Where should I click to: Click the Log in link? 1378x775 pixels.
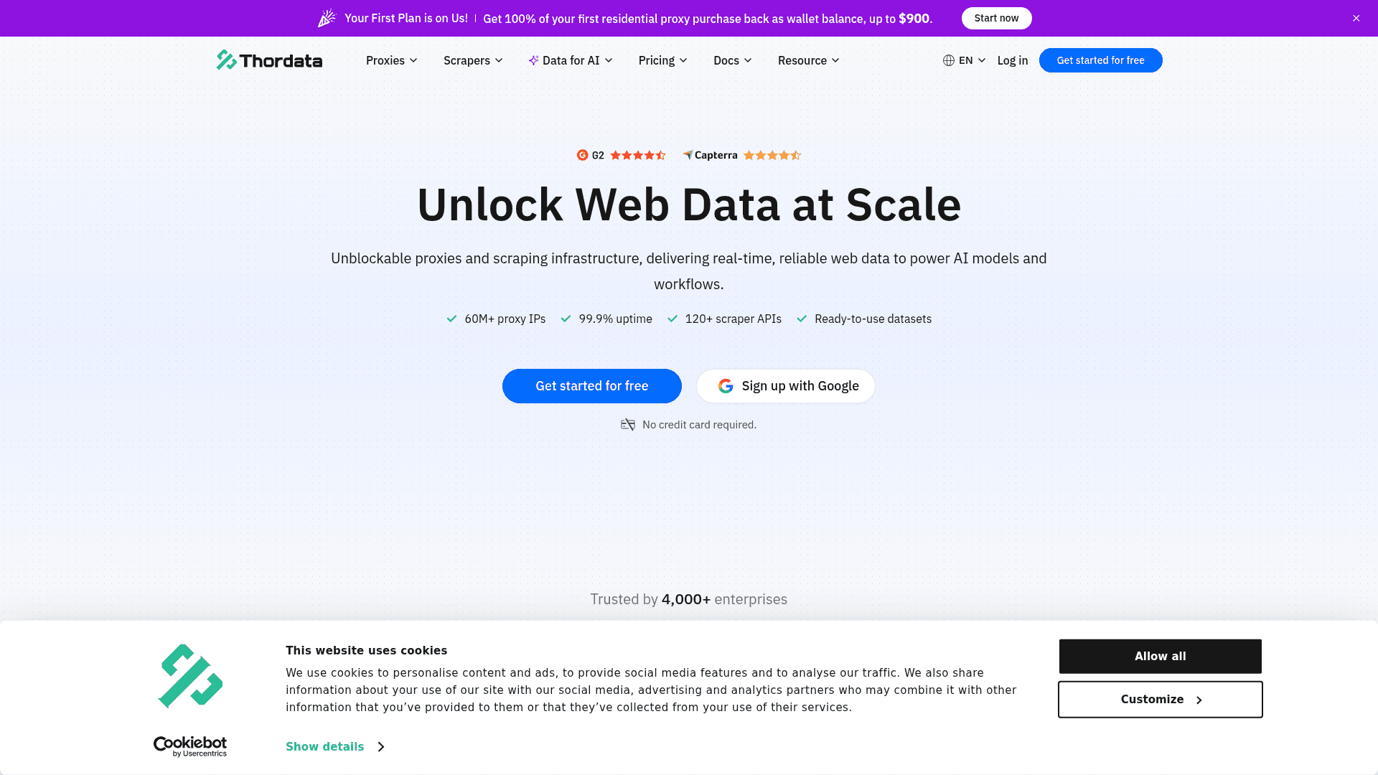tap(1012, 60)
